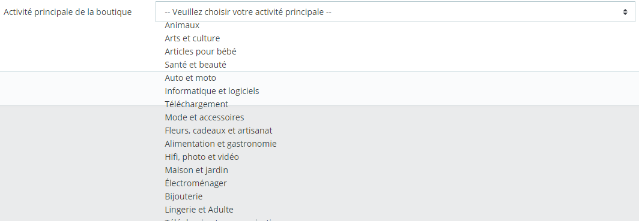Choose Hifi, photo et vidéo
The image size is (639, 221).
(x=202, y=157)
